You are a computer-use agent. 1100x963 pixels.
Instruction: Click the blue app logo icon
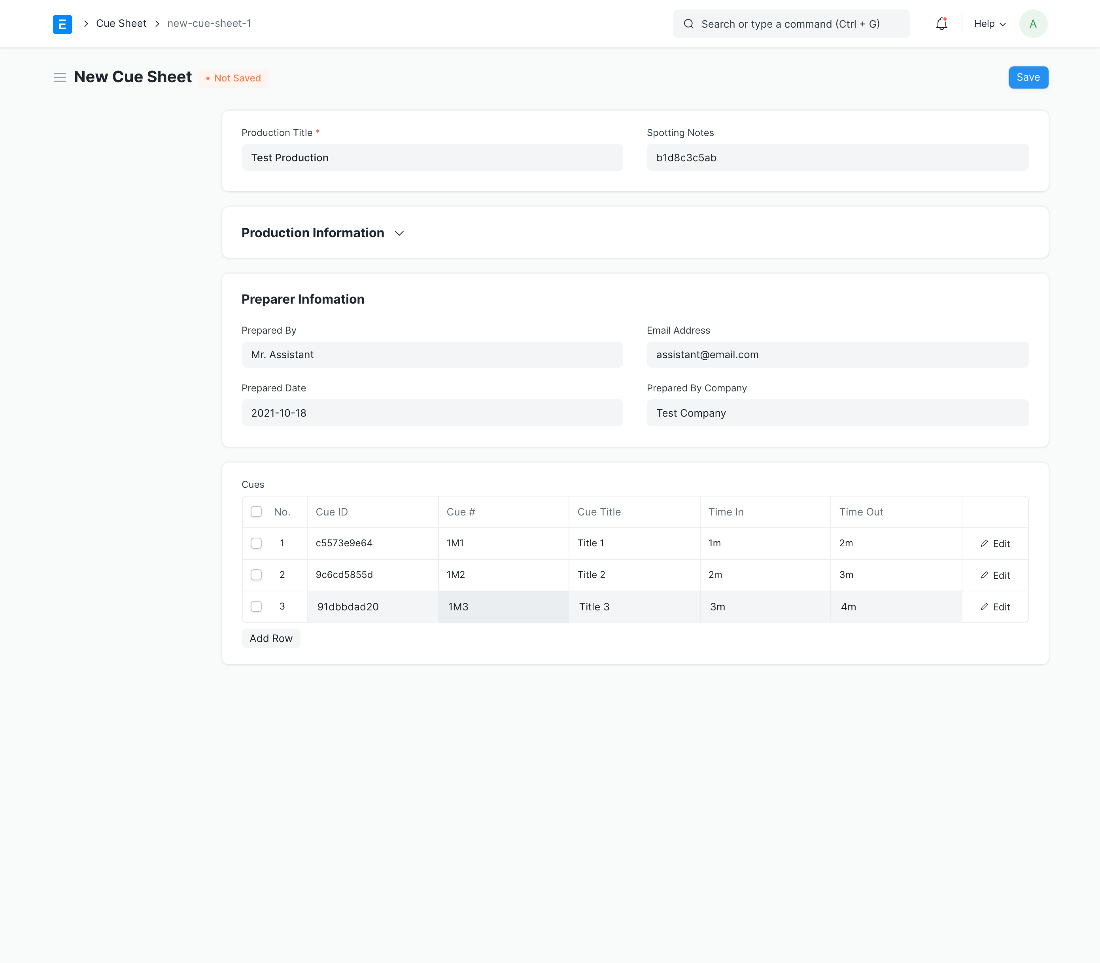[62, 24]
